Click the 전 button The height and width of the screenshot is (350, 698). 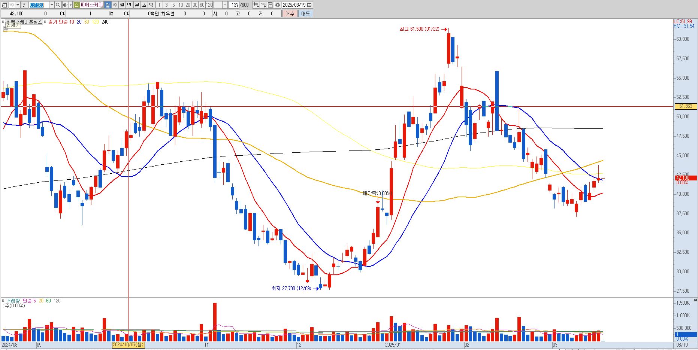[x=24, y=5]
